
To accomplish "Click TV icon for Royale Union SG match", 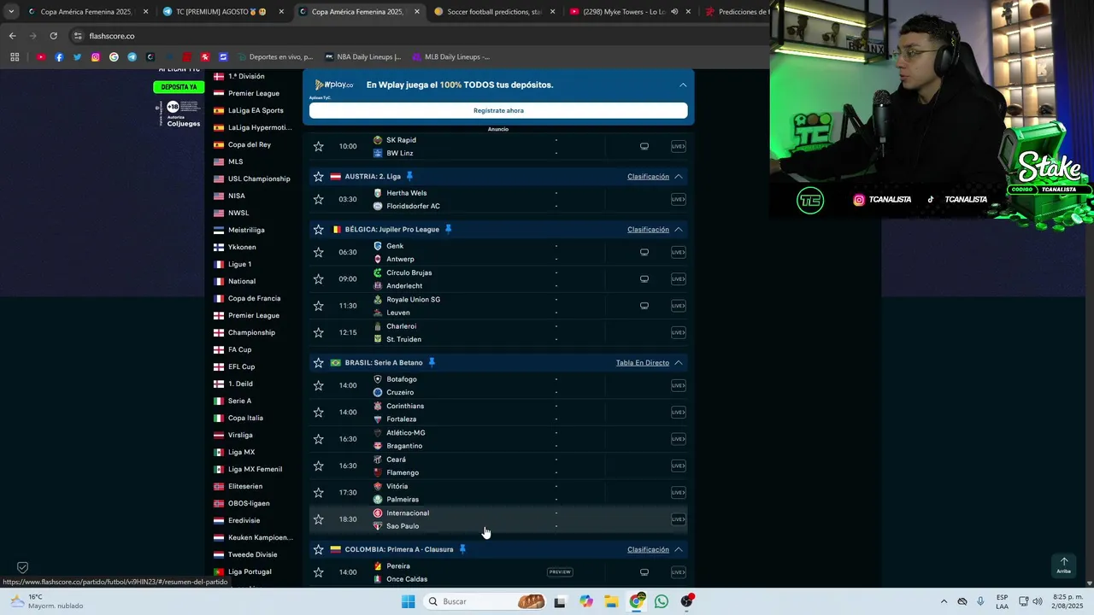I will [x=644, y=306].
